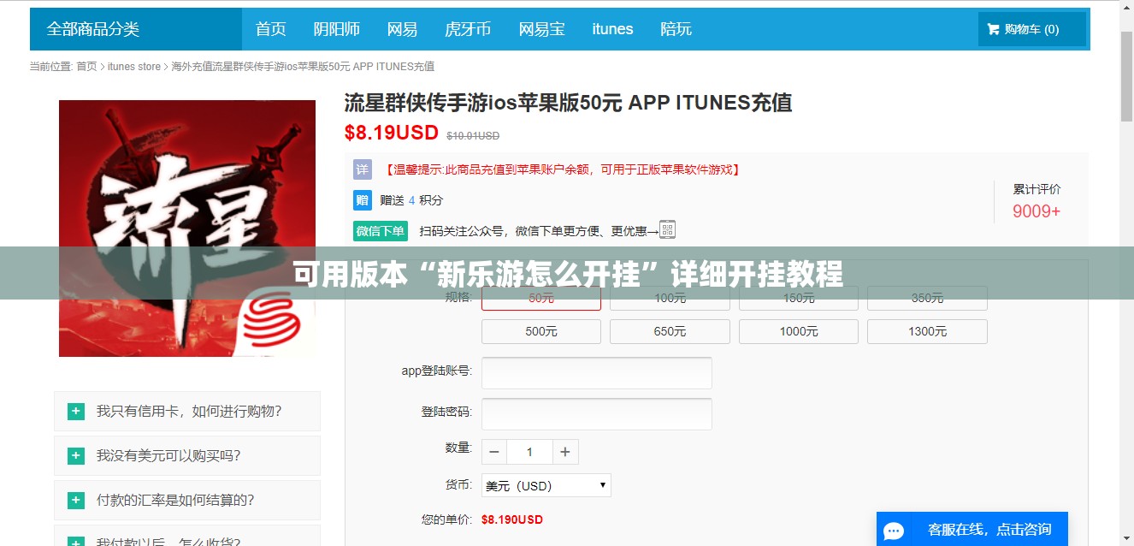Open 客服在线,点击咨询 chat button
Image resolution: width=1134 pixels, height=546 pixels.
click(972, 530)
